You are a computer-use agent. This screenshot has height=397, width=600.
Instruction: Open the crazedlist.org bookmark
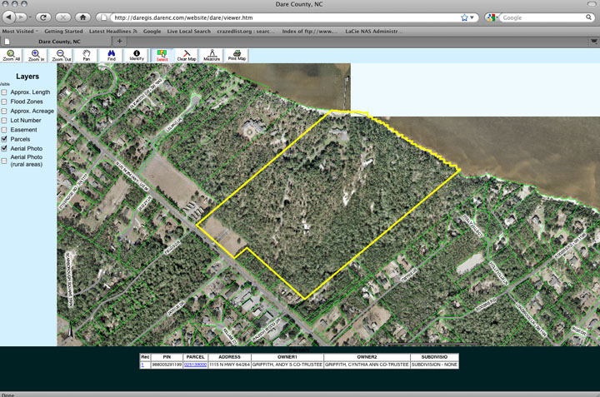point(246,32)
